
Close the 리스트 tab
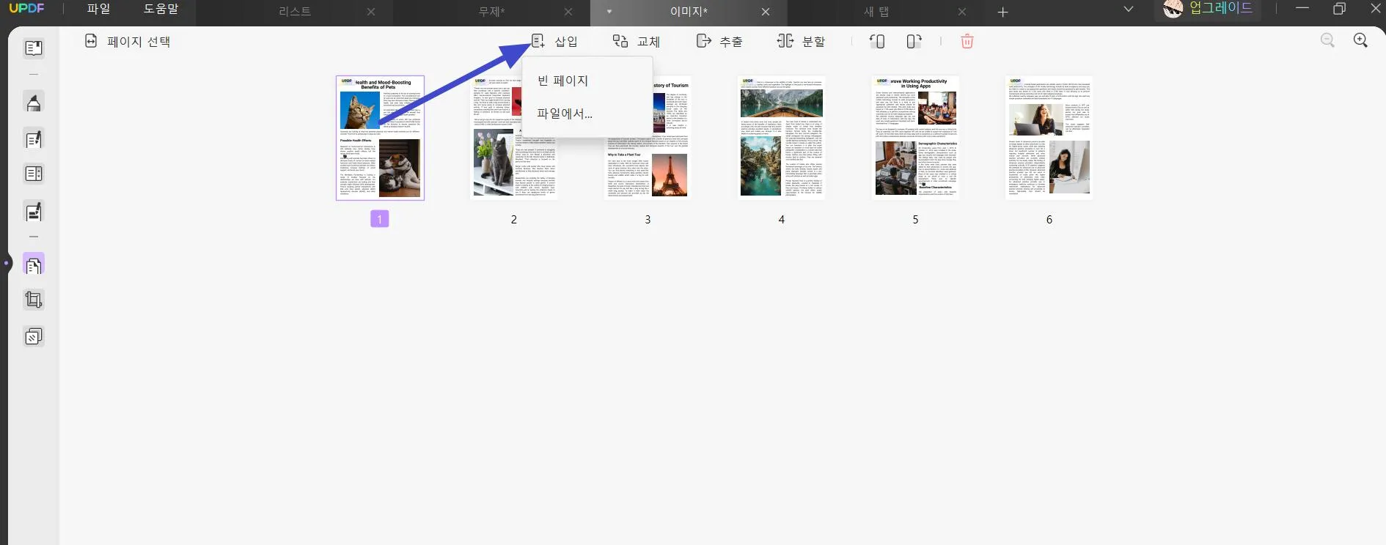coord(371,12)
